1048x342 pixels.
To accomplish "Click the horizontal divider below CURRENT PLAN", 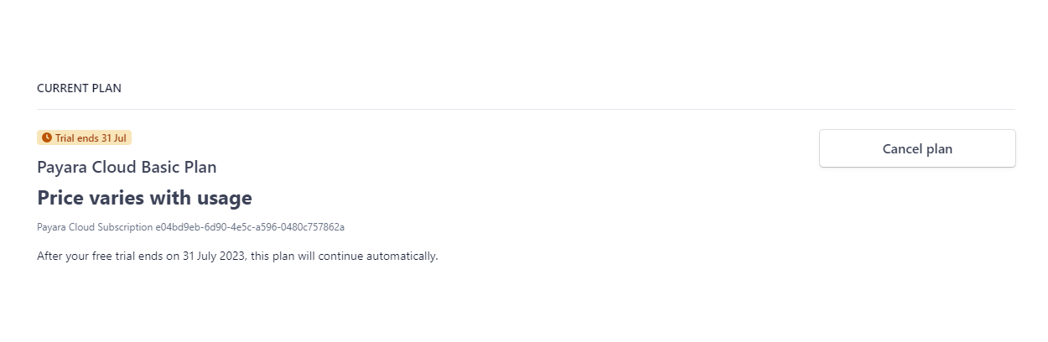I will (526, 109).
